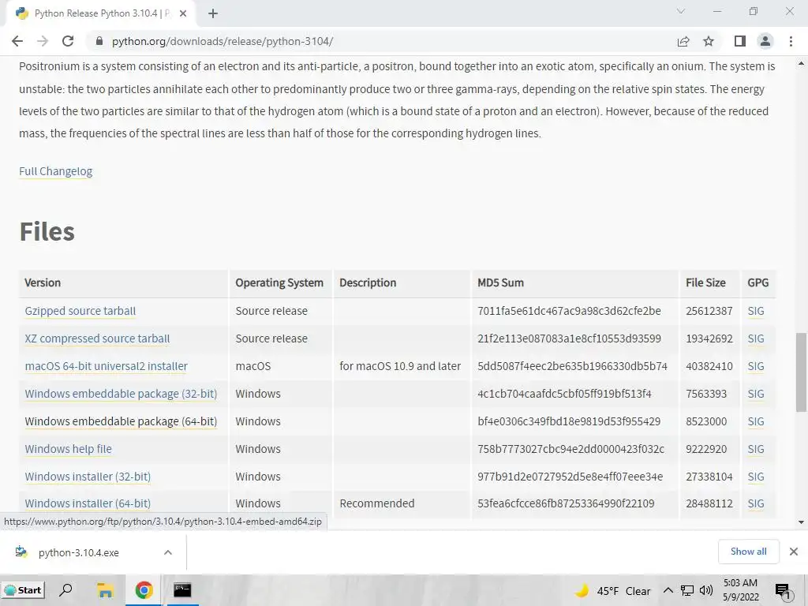Open Chrome three-dot menu
This screenshot has height=606, width=808.
[791, 41]
